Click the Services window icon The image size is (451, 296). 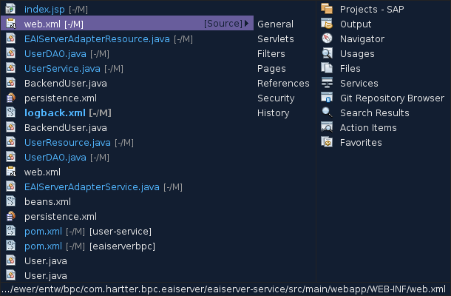(327, 83)
